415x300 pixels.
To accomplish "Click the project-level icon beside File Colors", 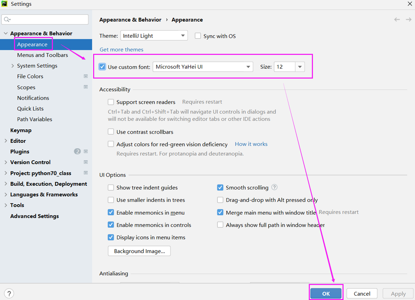I will (x=86, y=76).
